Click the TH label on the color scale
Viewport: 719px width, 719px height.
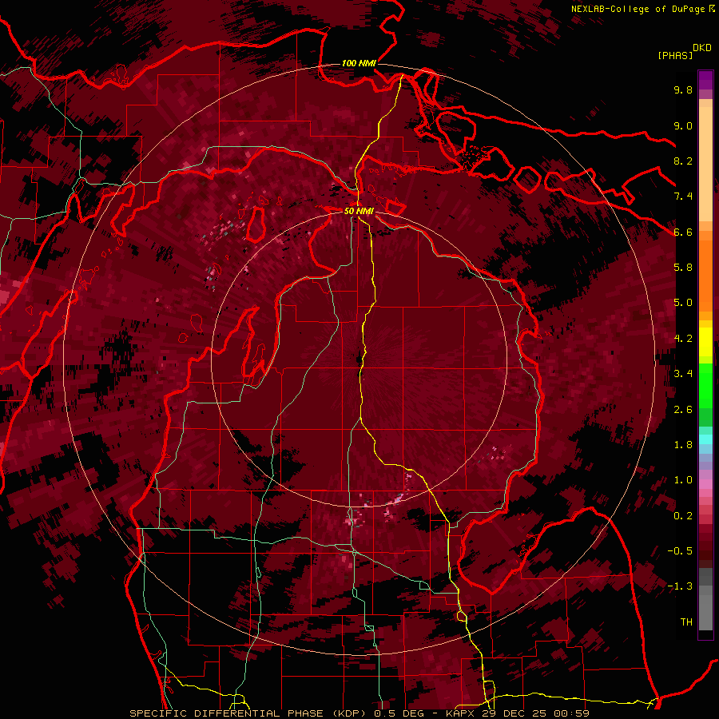(686, 622)
